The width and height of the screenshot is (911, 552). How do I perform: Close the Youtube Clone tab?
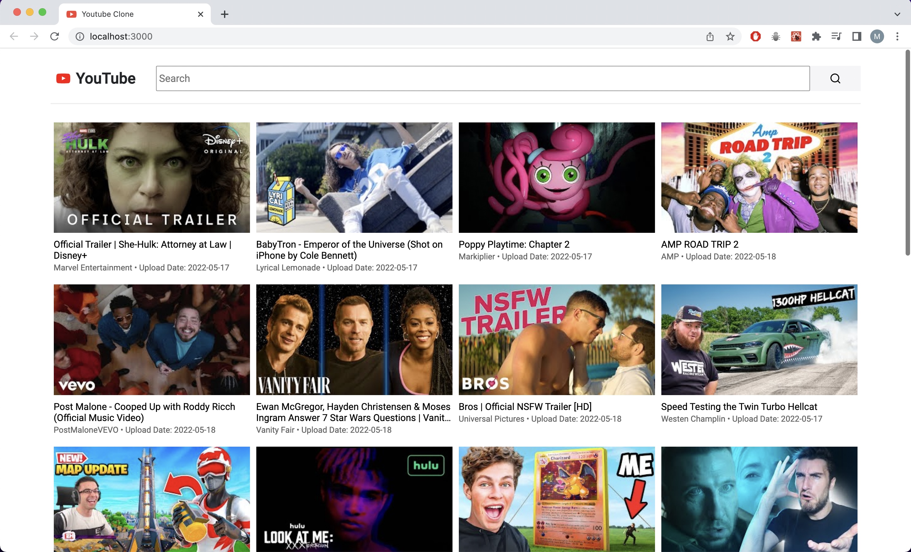[x=200, y=14]
